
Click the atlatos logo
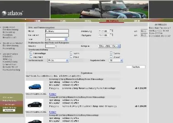(x=12, y=13)
